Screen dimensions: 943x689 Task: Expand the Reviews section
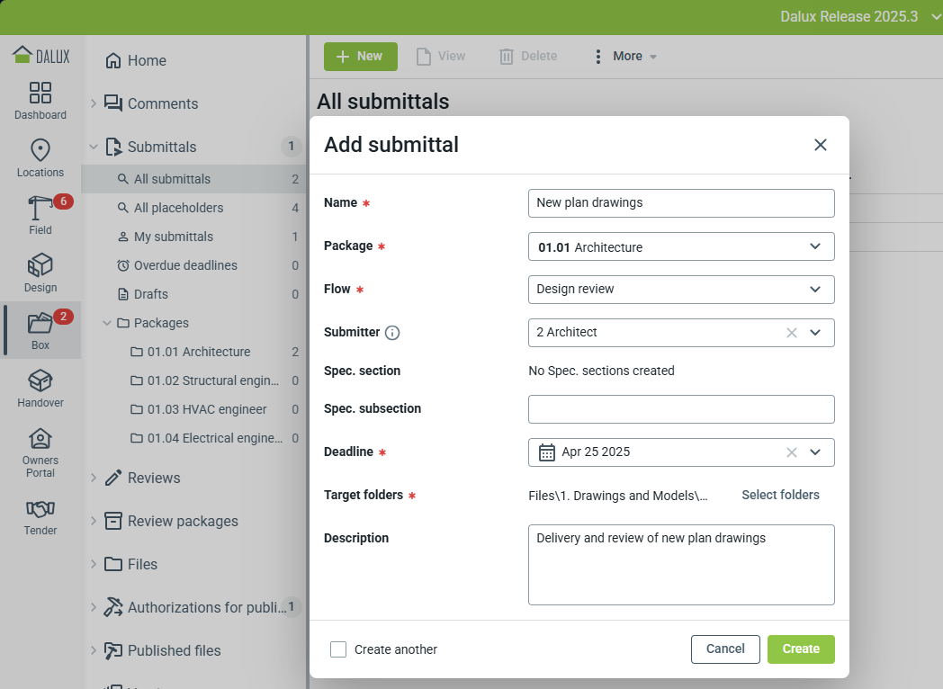click(x=94, y=478)
